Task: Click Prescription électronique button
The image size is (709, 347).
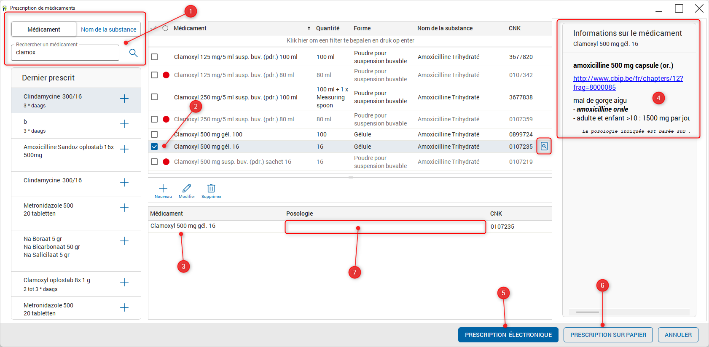Action: click(508, 335)
